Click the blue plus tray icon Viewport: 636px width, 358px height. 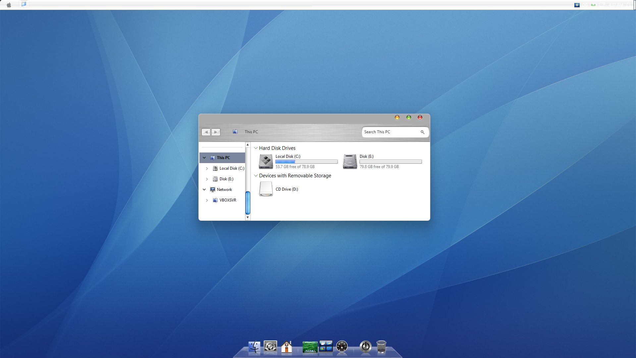click(577, 5)
